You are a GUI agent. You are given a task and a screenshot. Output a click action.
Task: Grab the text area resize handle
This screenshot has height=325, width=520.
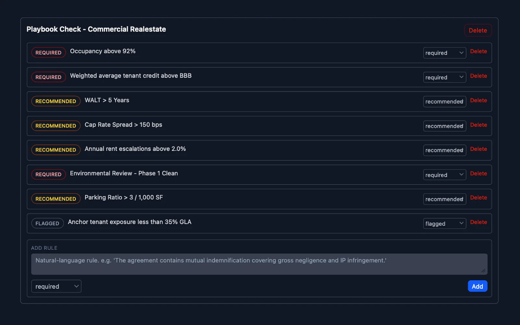pyautogui.click(x=483, y=270)
